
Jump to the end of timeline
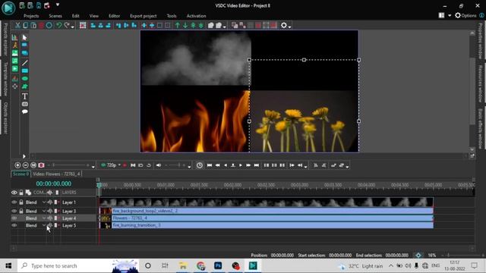pos(257,165)
